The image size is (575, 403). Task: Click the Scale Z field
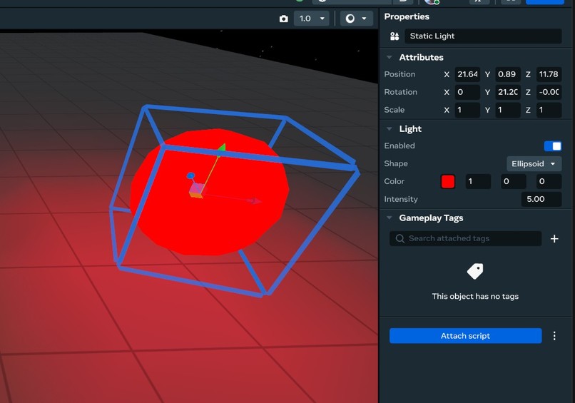click(x=549, y=110)
